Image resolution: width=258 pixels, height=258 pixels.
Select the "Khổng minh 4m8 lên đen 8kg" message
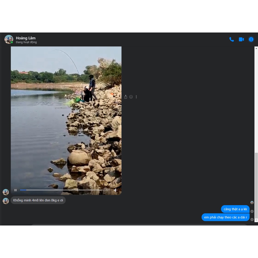(38, 200)
